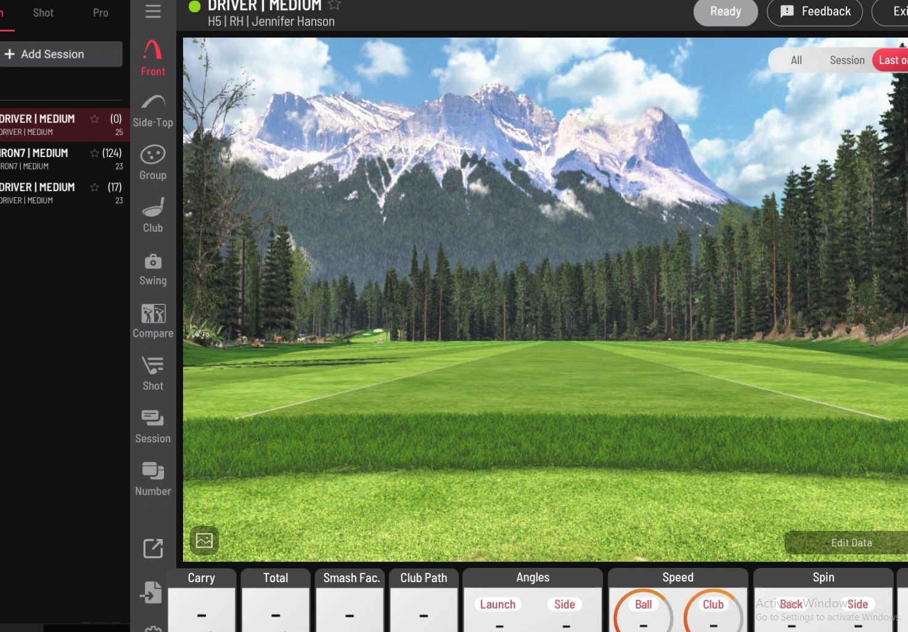Image resolution: width=908 pixels, height=632 pixels.
Task: Click the Ready button
Action: click(x=726, y=12)
